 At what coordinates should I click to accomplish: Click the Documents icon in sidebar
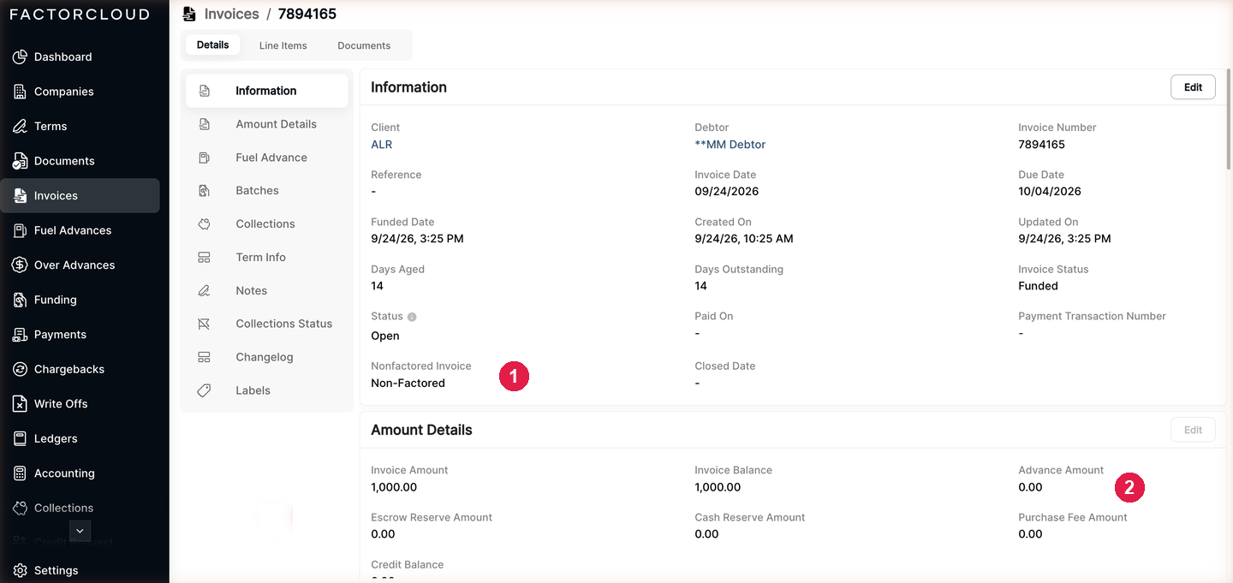(x=20, y=161)
